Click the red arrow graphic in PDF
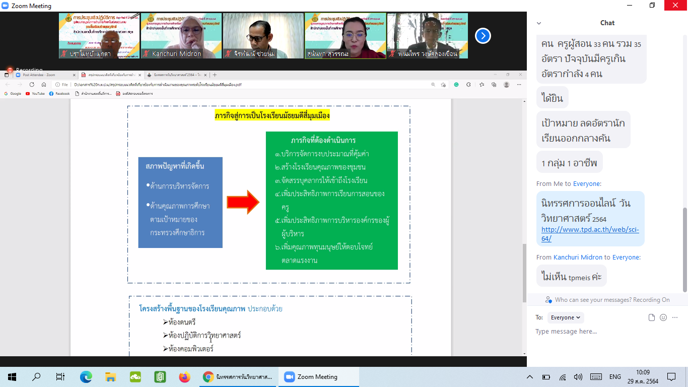The image size is (688, 387). tap(243, 202)
